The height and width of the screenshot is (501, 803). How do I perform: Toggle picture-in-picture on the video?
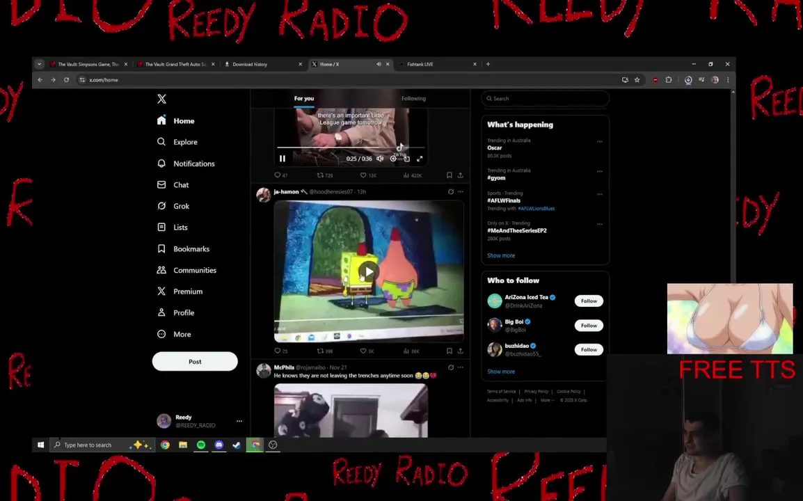coord(406,159)
